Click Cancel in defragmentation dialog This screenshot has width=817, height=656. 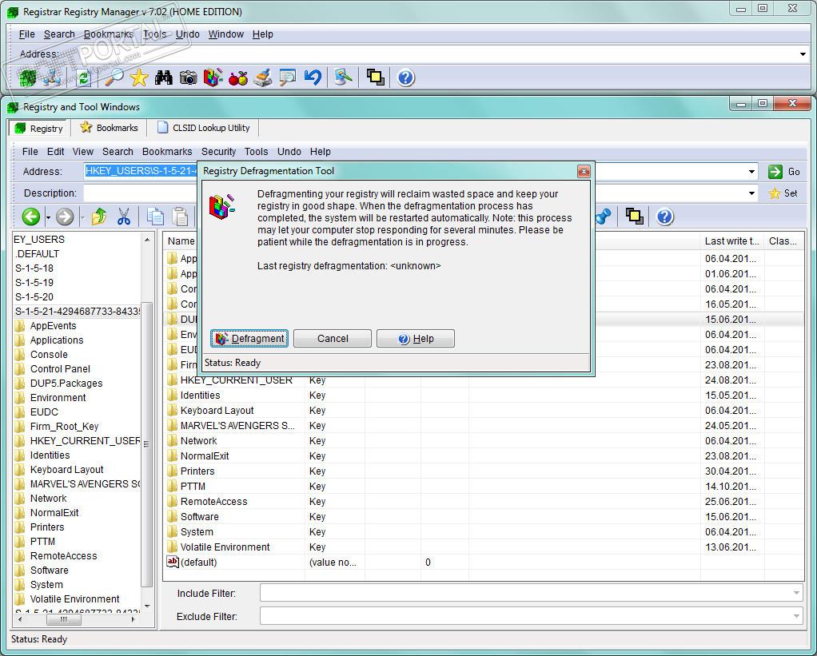pos(333,339)
